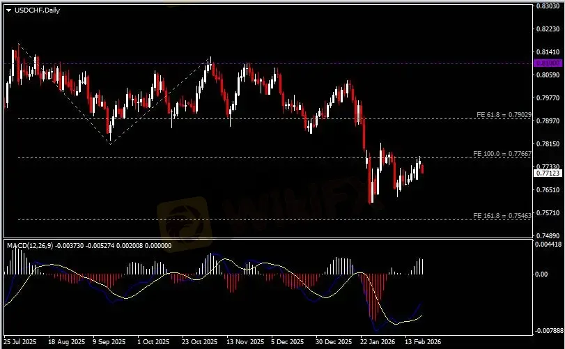Viewport: 565px width, 349px height.
Task: Click the 0.00 level on MACD scale
Action: (542, 274)
